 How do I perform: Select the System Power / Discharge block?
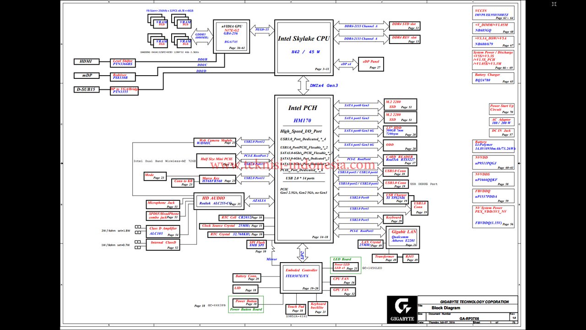click(494, 60)
